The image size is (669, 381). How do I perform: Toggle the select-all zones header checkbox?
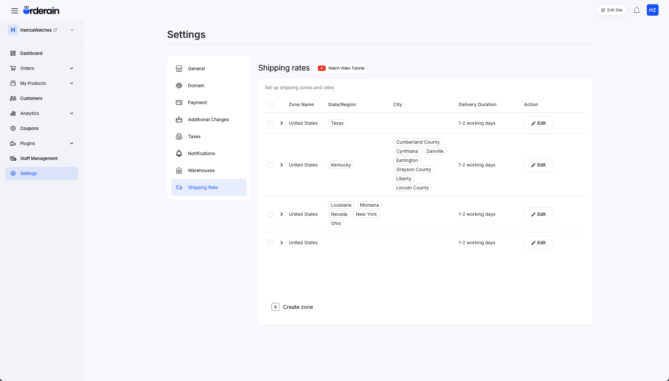click(270, 104)
